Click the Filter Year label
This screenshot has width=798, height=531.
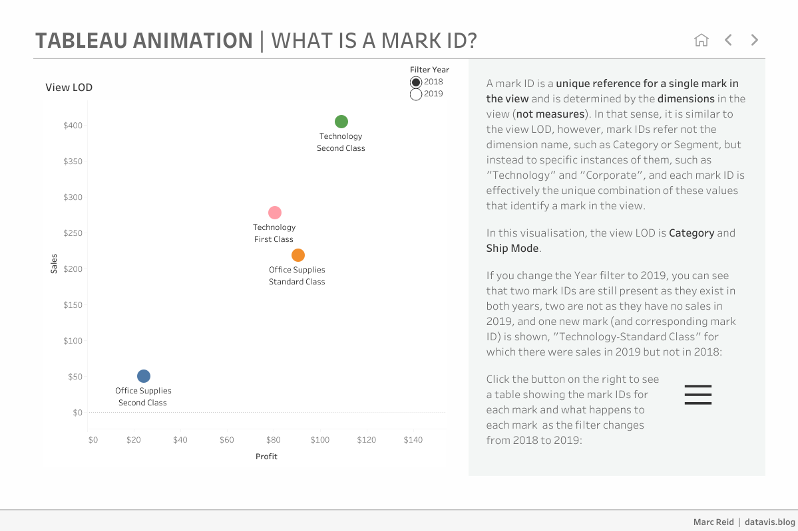point(429,70)
